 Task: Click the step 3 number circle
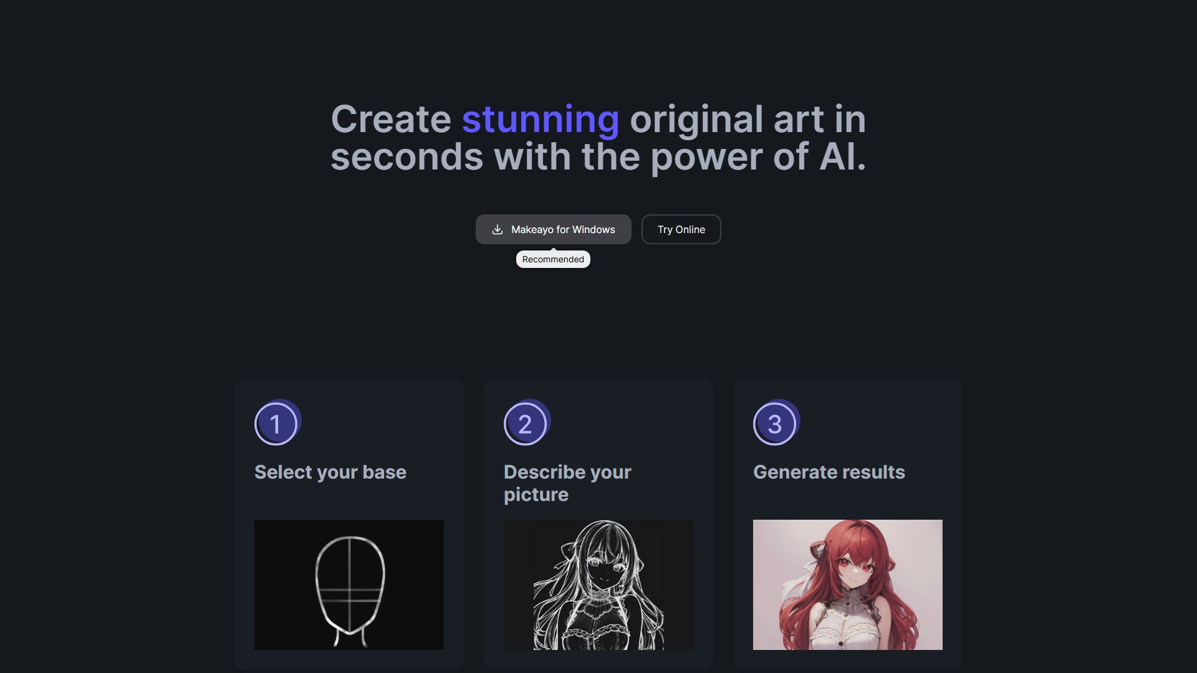774,424
